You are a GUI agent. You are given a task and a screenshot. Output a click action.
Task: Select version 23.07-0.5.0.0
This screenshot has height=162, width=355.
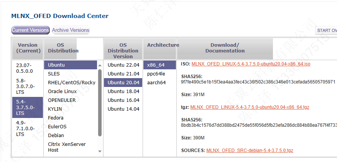click(x=27, y=68)
